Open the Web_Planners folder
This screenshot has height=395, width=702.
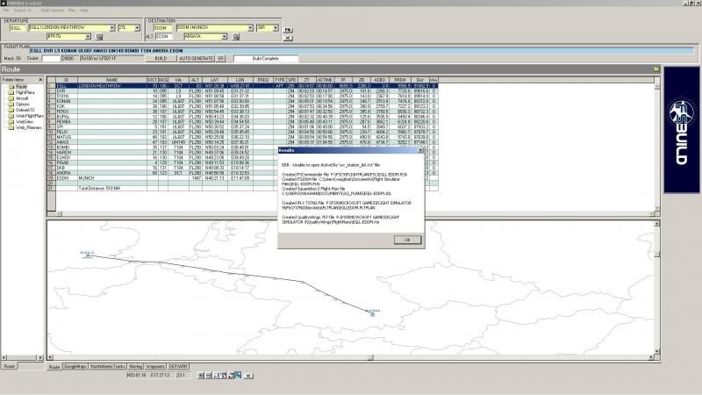pyautogui.click(x=25, y=127)
